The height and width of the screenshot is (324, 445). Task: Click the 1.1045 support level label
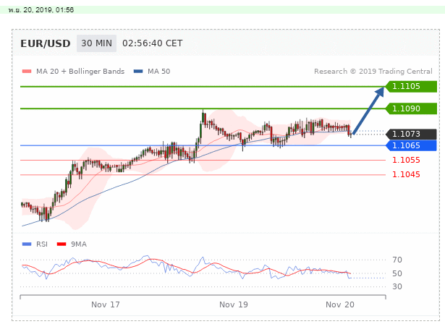pos(406,174)
